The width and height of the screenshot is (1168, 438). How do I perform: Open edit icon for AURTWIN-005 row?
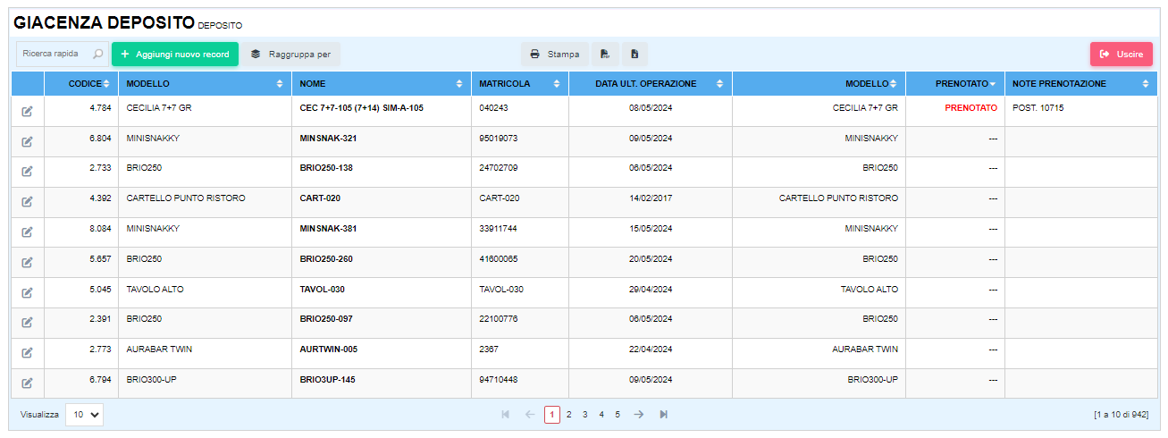pyautogui.click(x=27, y=353)
